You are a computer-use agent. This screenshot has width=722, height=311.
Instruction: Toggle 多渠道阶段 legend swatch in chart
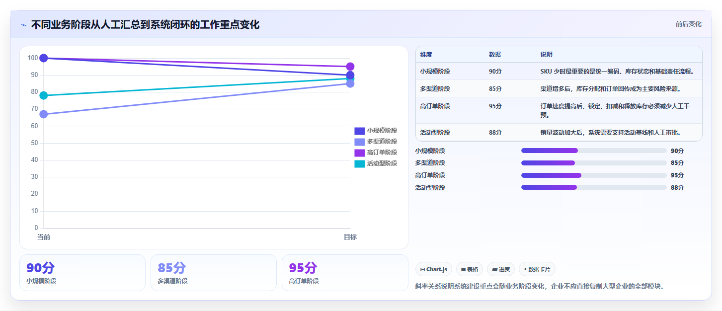click(360, 142)
